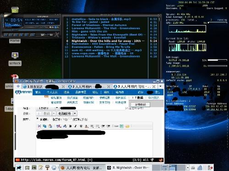
Task: Click the network signal tray icon
Action: coord(200,167)
